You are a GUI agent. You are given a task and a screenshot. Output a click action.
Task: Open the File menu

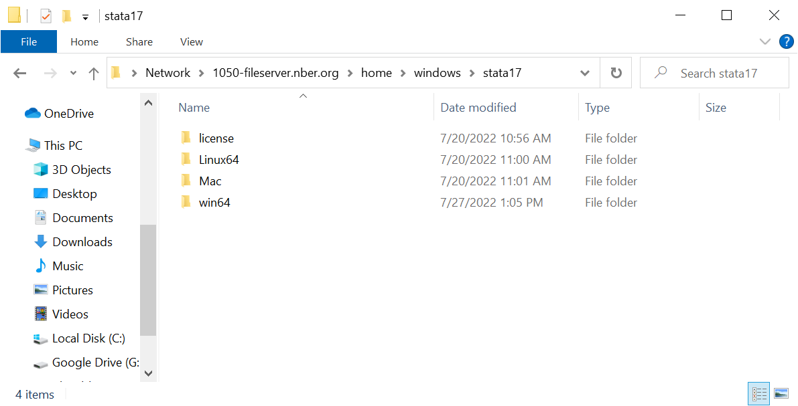(x=29, y=41)
